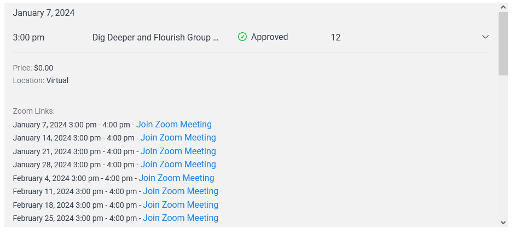The image size is (515, 234).
Task: Click the green Approved checkmark icon
Action: point(242,37)
